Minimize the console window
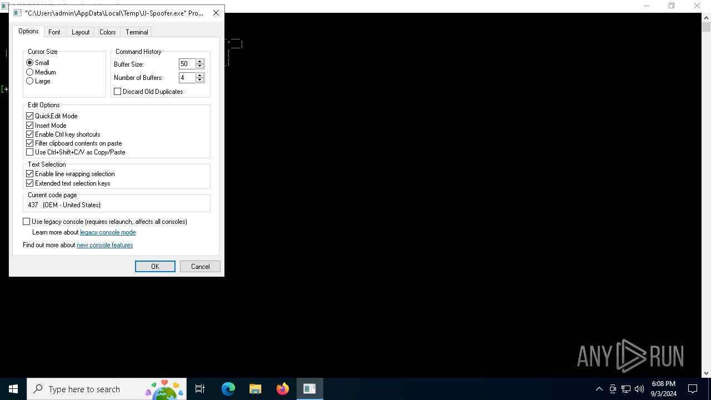Image resolution: width=711 pixels, height=400 pixels. (647, 6)
